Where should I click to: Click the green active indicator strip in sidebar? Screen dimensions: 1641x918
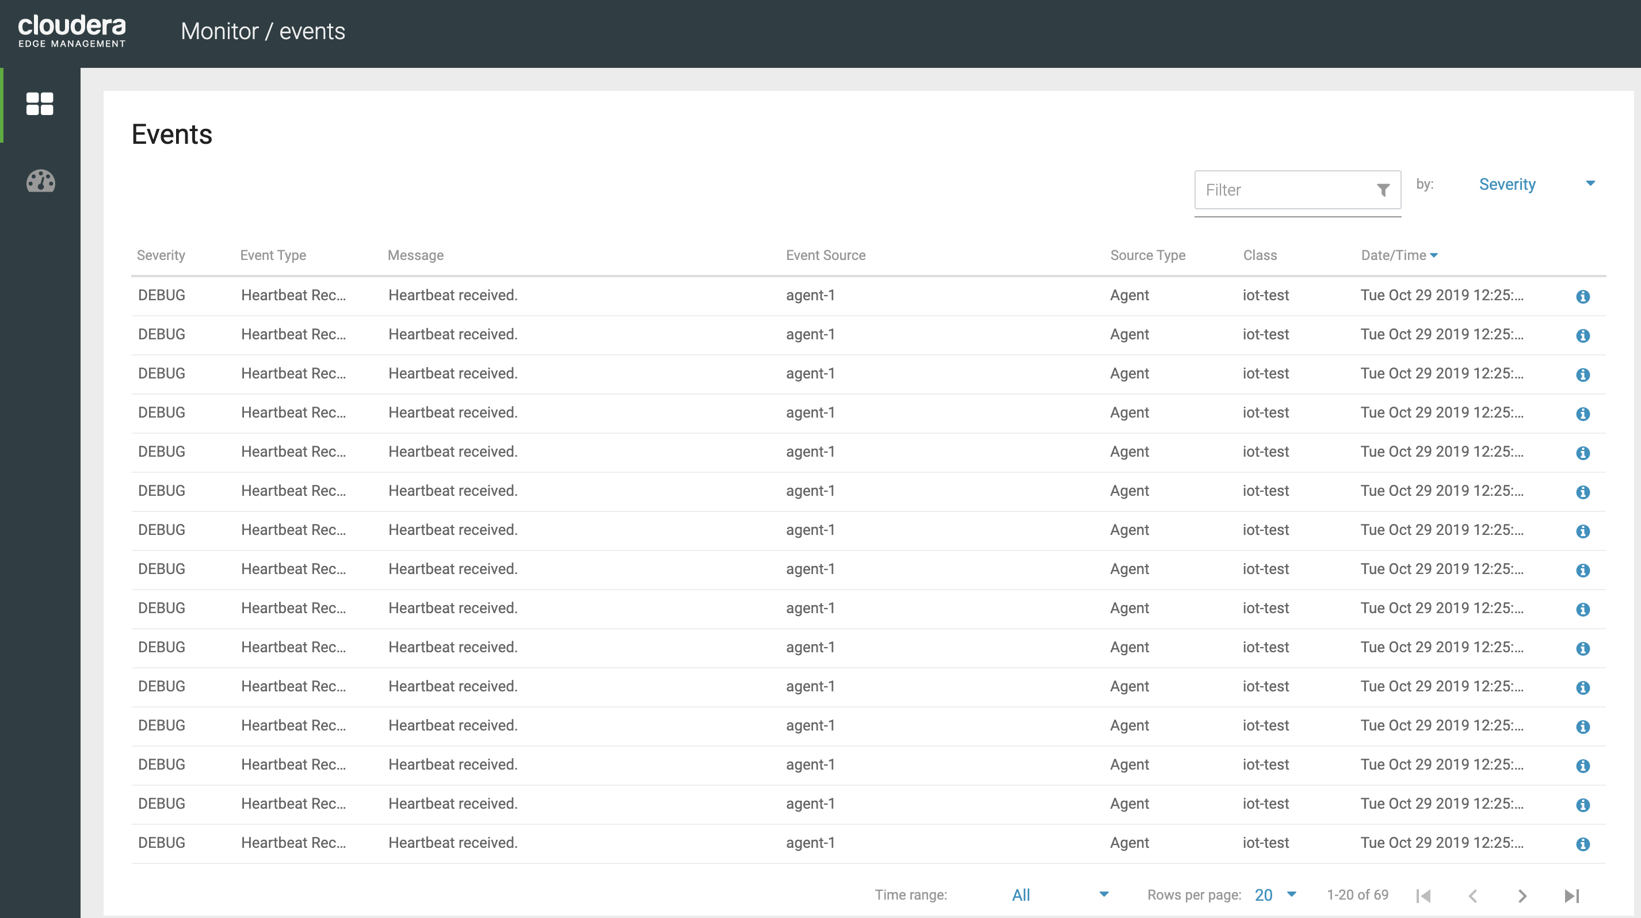coord(2,104)
